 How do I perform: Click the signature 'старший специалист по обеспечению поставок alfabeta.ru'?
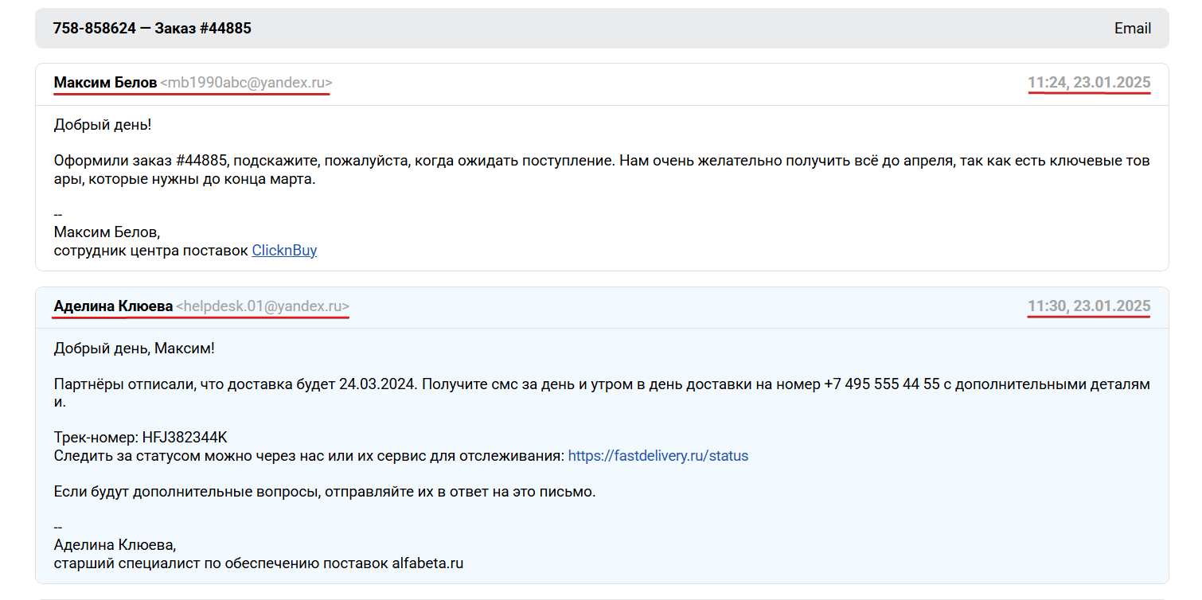pos(259,563)
